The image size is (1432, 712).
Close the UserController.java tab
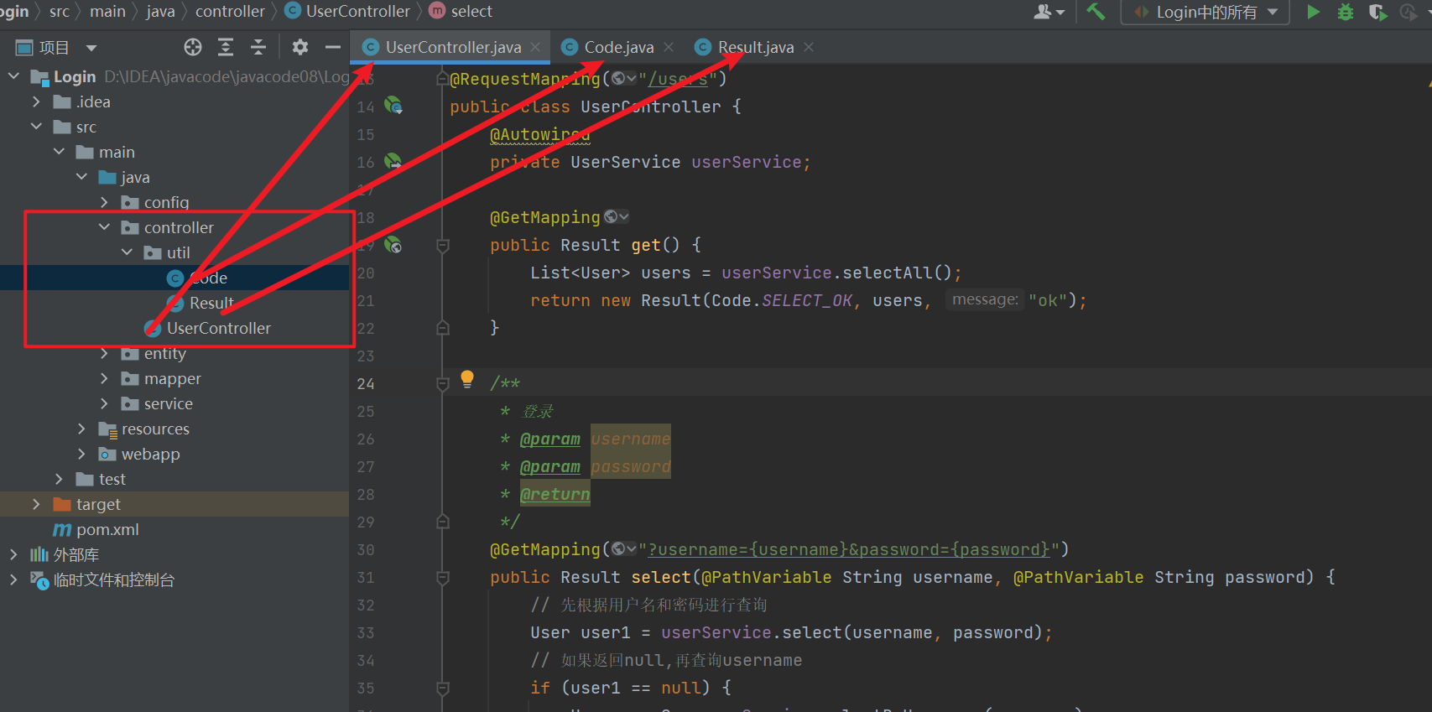click(535, 47)
